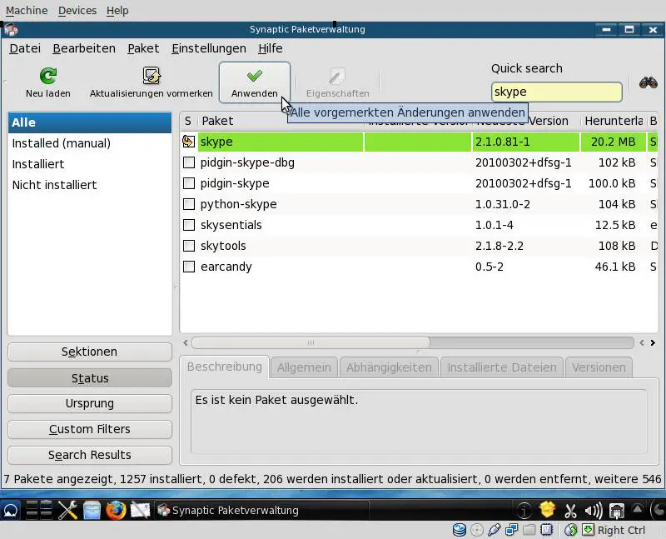Click the Synaptic Paketverwaltung taskbar entry

coord(261,510)
